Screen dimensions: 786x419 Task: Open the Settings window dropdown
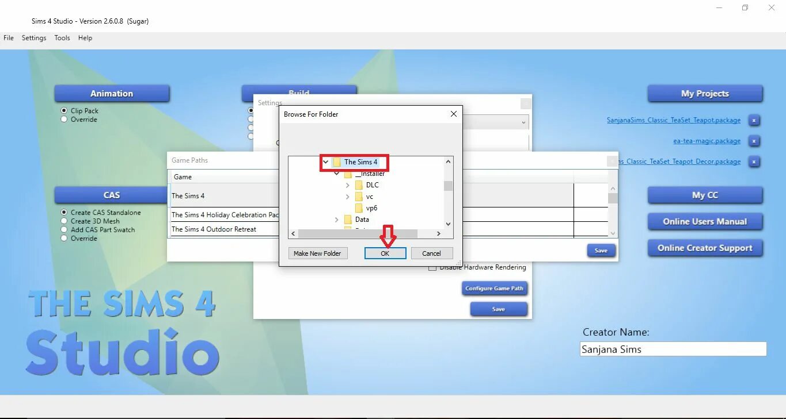pos(523,122)
